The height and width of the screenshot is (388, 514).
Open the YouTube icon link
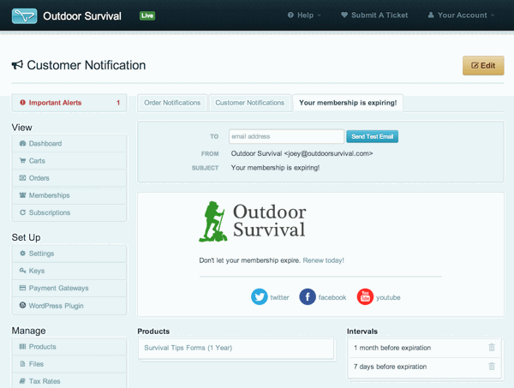[365, 296]
